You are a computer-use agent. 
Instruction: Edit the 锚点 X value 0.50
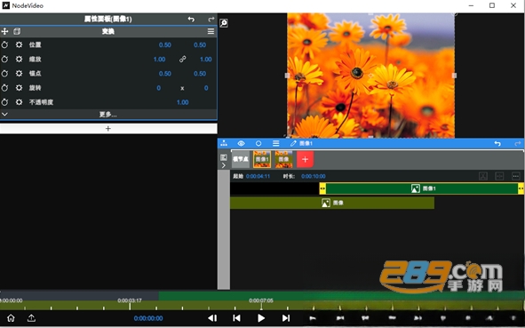165,74
